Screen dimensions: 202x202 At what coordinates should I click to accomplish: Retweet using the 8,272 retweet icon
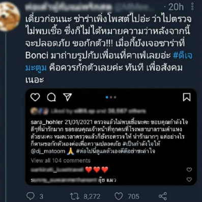tap(75, 196)
